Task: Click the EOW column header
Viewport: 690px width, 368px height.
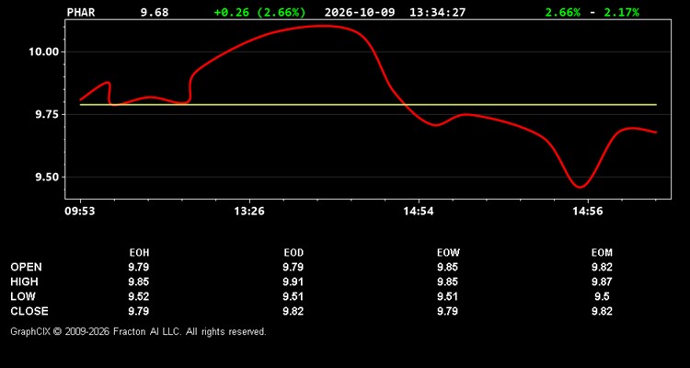Action: 448,253
